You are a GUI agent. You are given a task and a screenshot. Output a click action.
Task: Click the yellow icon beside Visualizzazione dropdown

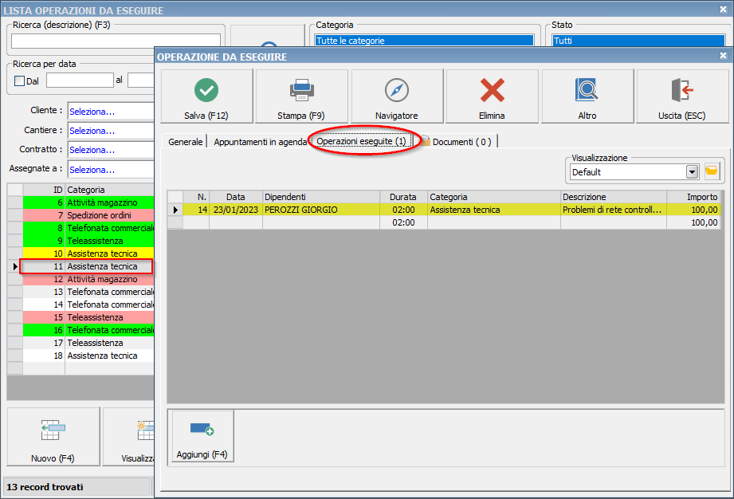[x=712, y=171]
